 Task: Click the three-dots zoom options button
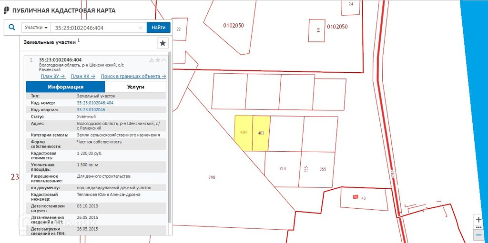click(478, 227)
